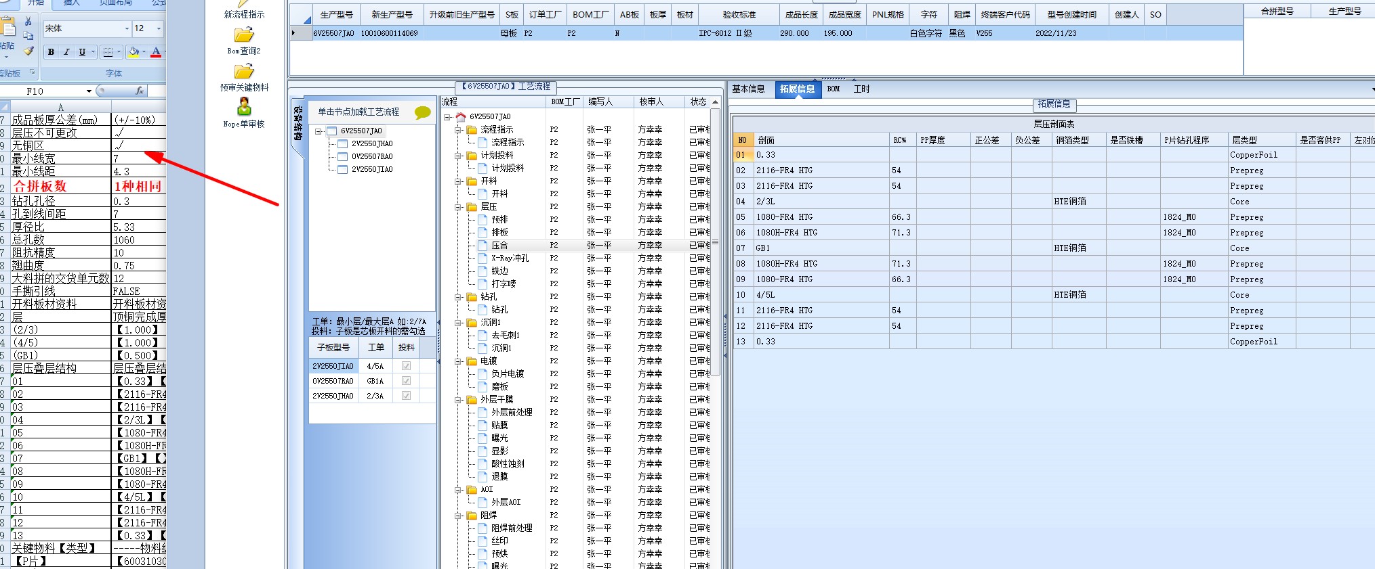The width and height of the screenshot is (1375, 569).
Task: Click cell 合拼板数 in Excel sheet
Action: 61,186
